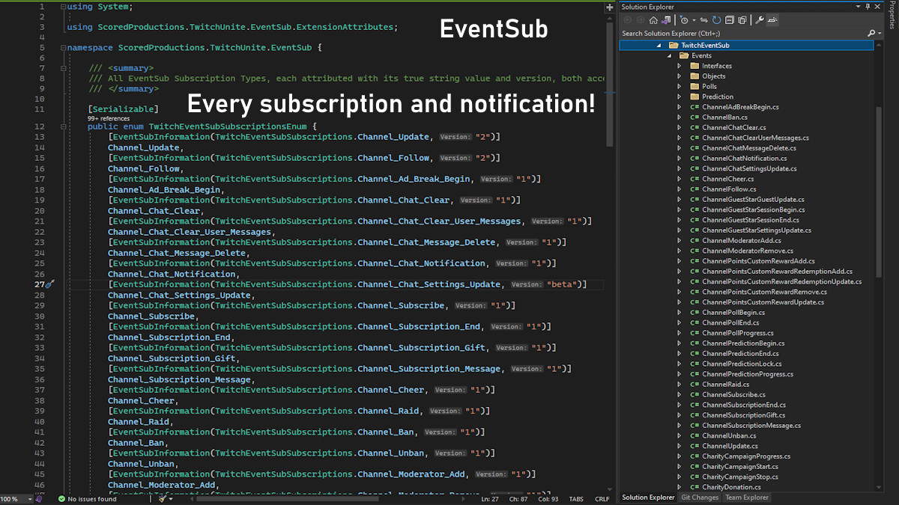Select ChannelPredictionLock.cs file
Viewport: 899px width, 505px height.
click(742, 364)
